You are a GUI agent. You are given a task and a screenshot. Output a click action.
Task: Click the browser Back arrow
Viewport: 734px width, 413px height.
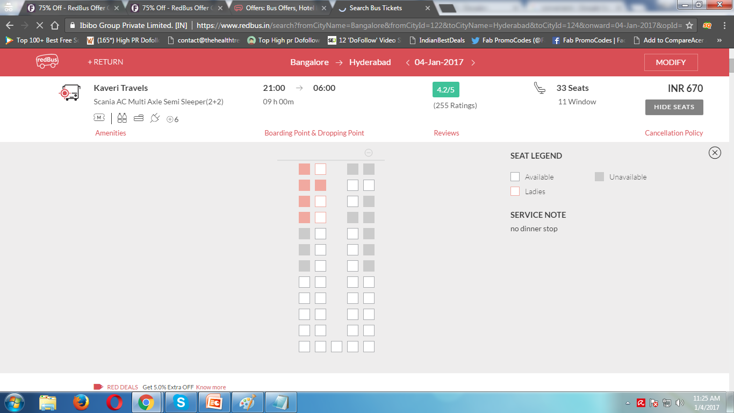(x=9, y=25)
